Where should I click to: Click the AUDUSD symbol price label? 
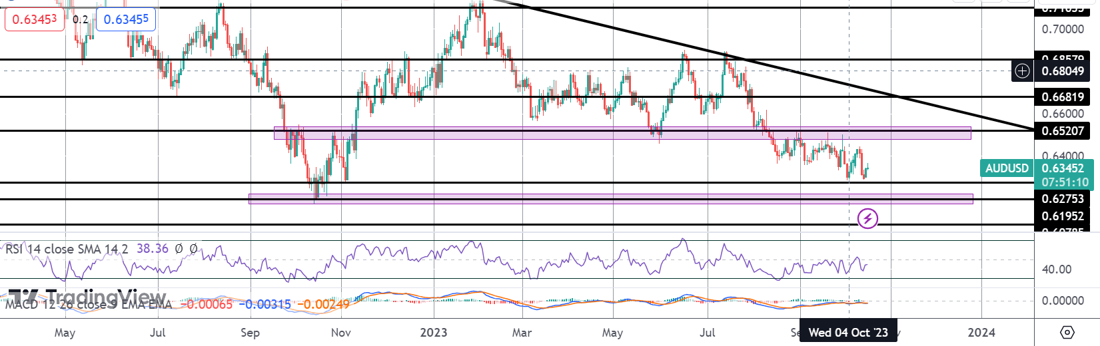click(x=1007, y=168)
